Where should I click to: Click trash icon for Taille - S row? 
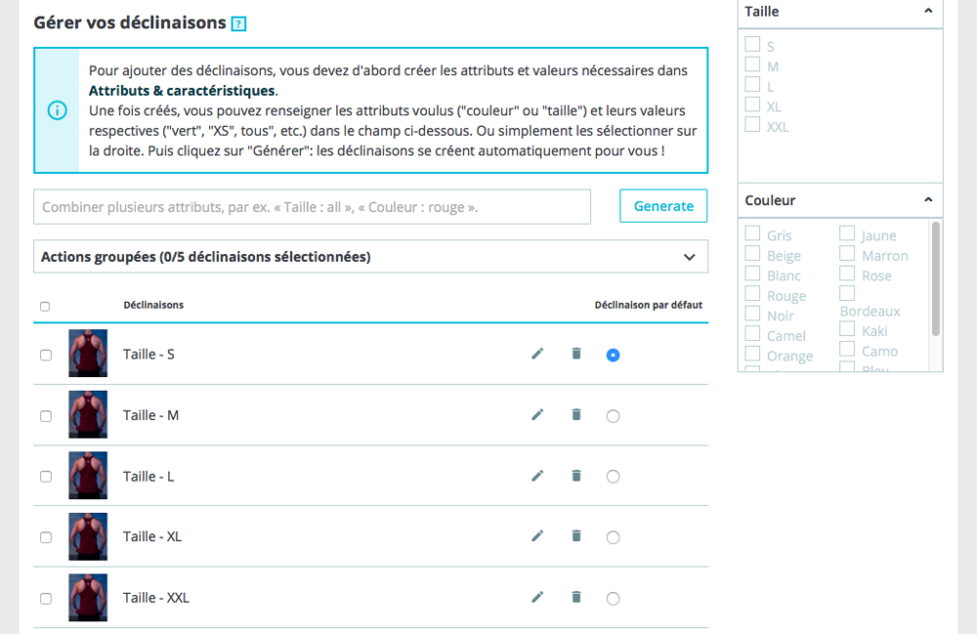click(x=576, y=354)
